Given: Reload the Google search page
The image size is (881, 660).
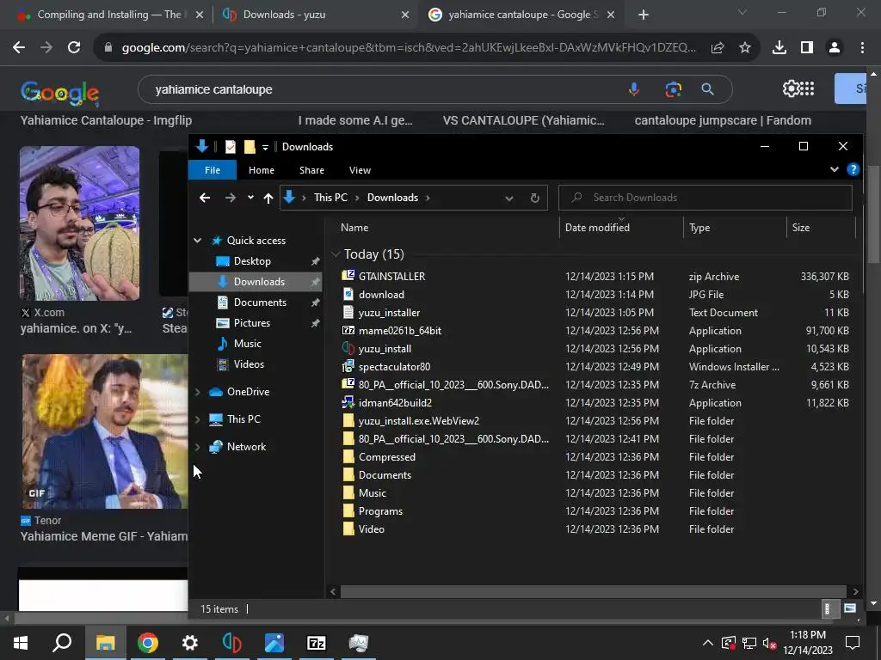Looking at the screenshot, I should (74, 48).
